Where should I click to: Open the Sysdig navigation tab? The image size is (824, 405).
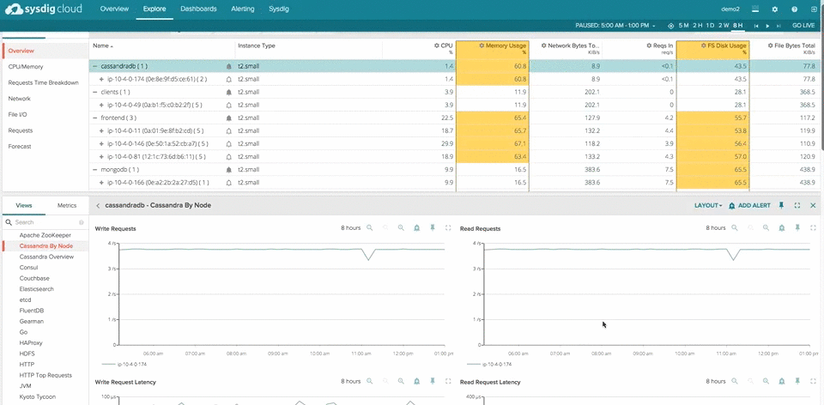[x=278, y=9]
